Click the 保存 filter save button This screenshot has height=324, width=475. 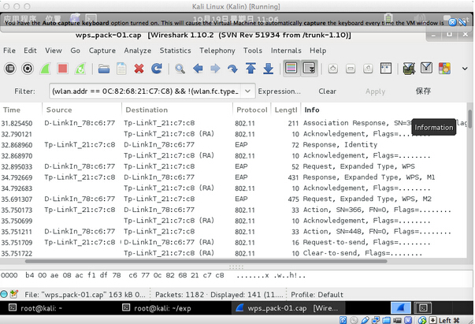(x=423, y=91)
